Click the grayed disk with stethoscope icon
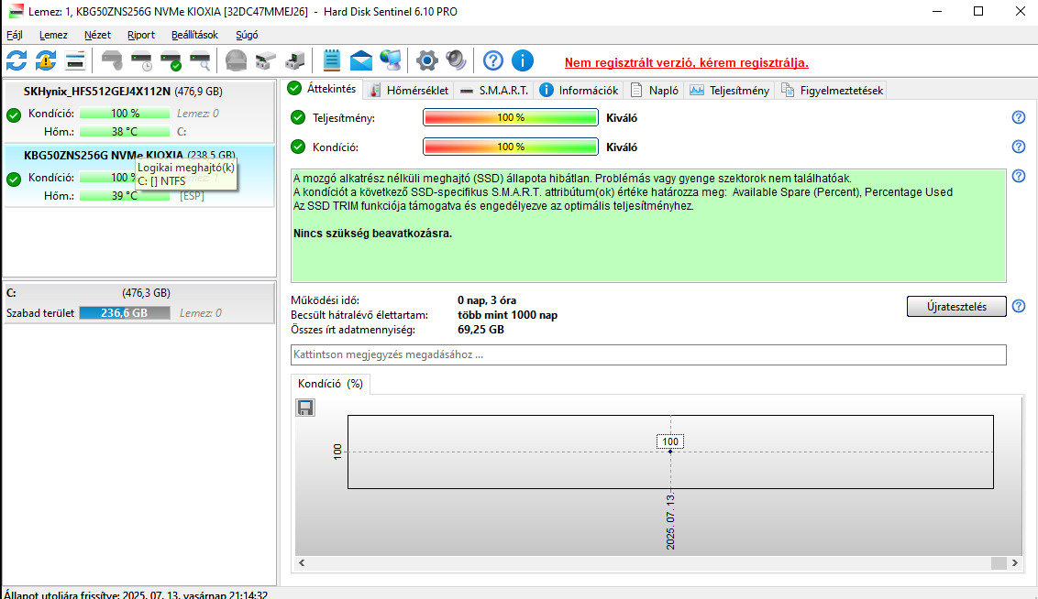The width and height of the screenshot is (1038, 599). (x=112, y=60)
